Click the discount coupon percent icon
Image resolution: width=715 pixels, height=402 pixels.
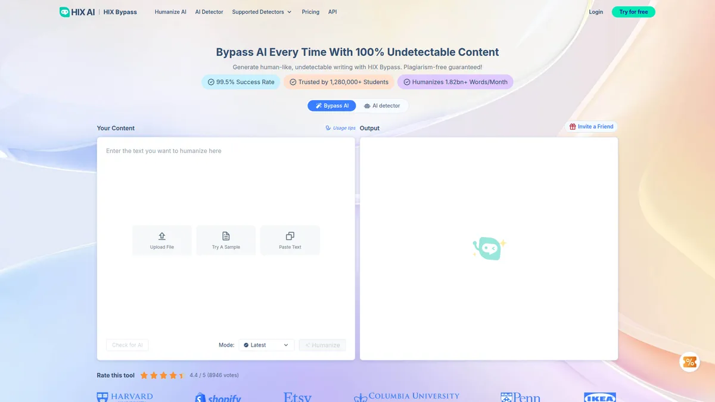(x=689, y=362)
